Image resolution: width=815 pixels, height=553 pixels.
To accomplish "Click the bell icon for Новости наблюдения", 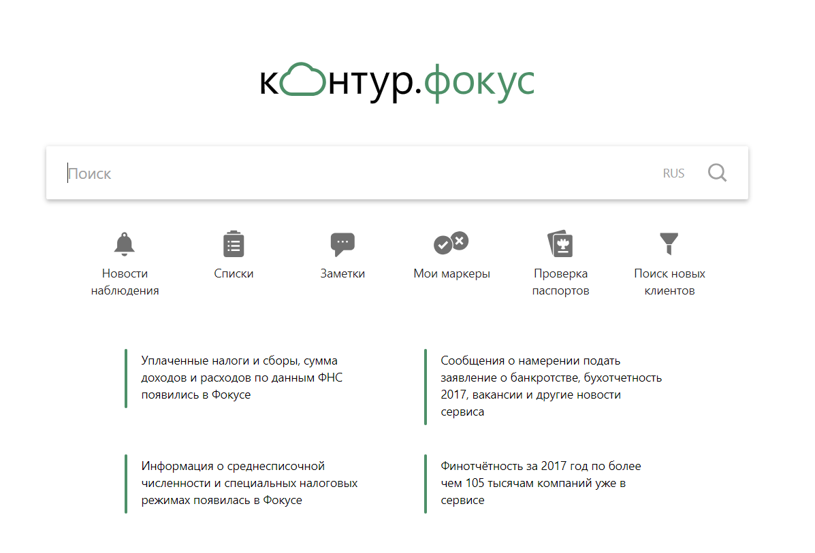I will pos(124,244).
